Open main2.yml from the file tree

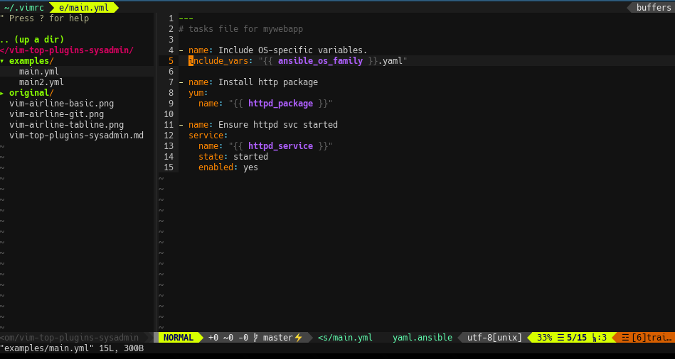pyautogui.click(x=41, y=82)
